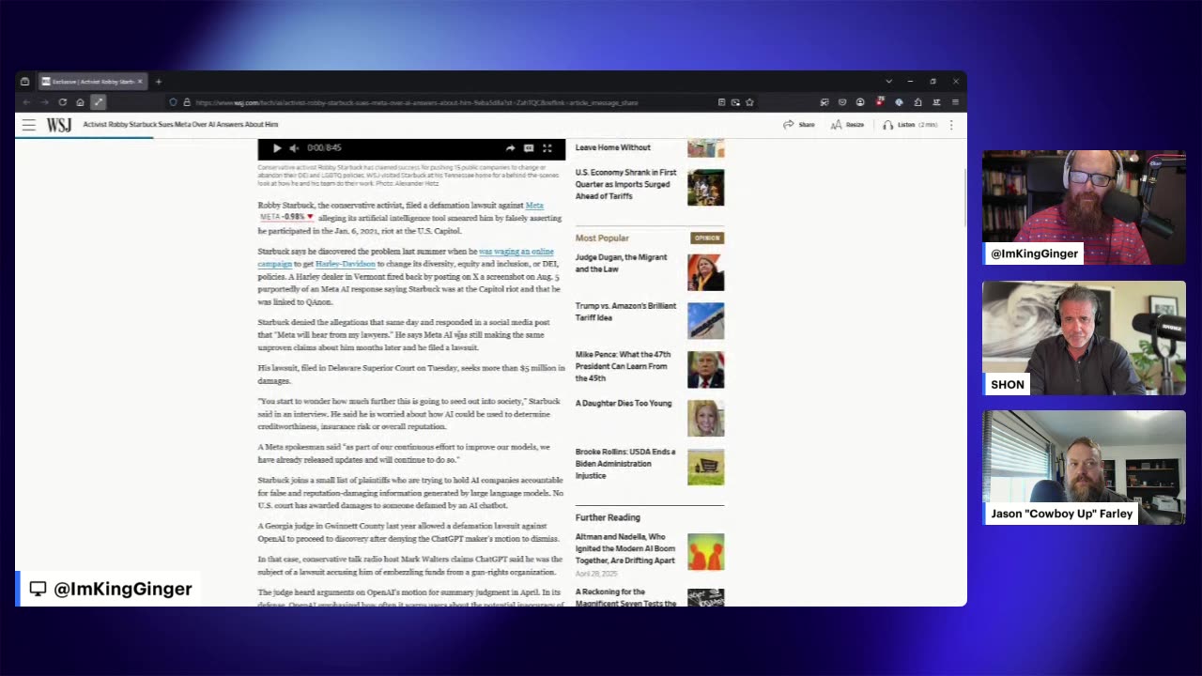View site security via the padlock icon

(186, 101)
